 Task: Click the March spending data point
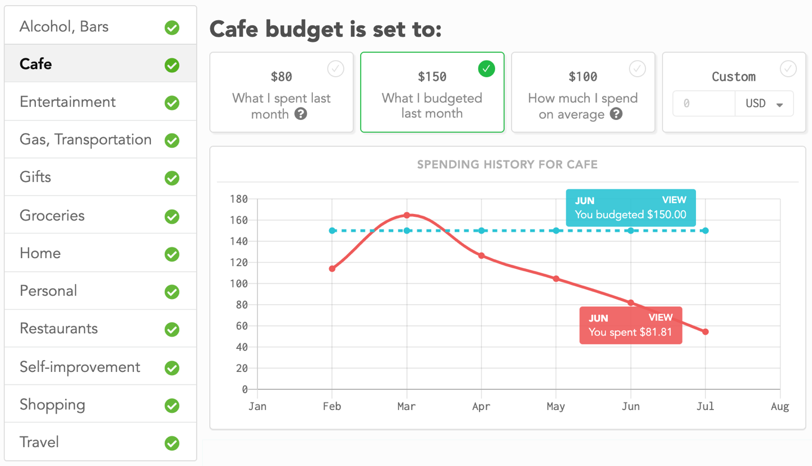407,215
